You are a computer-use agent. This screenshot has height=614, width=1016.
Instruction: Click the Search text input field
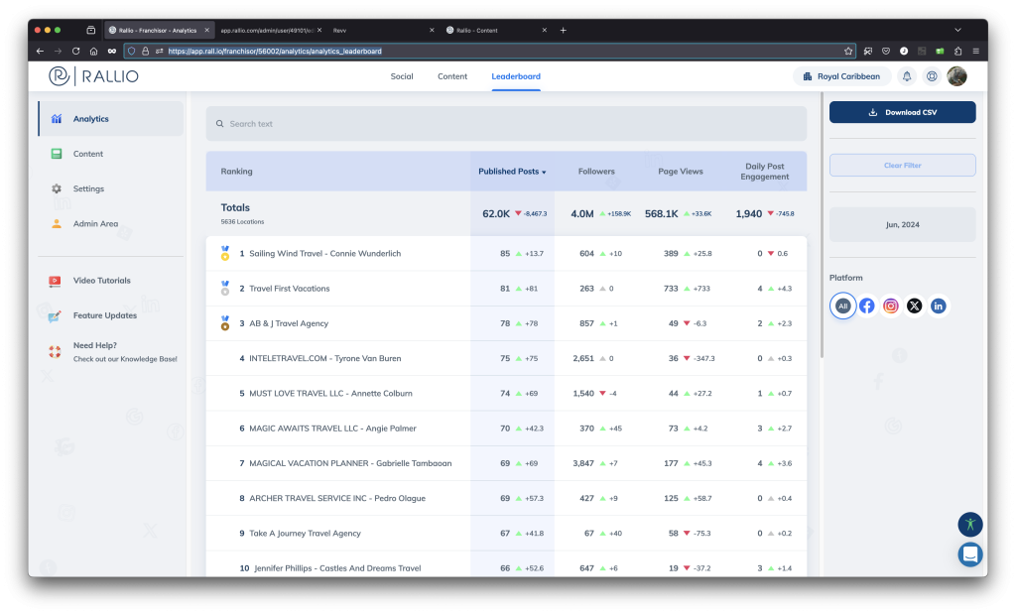506,124
